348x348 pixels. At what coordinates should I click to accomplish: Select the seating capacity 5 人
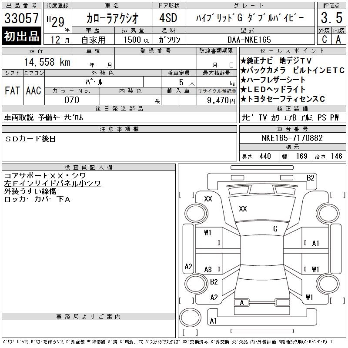(187, 83)
